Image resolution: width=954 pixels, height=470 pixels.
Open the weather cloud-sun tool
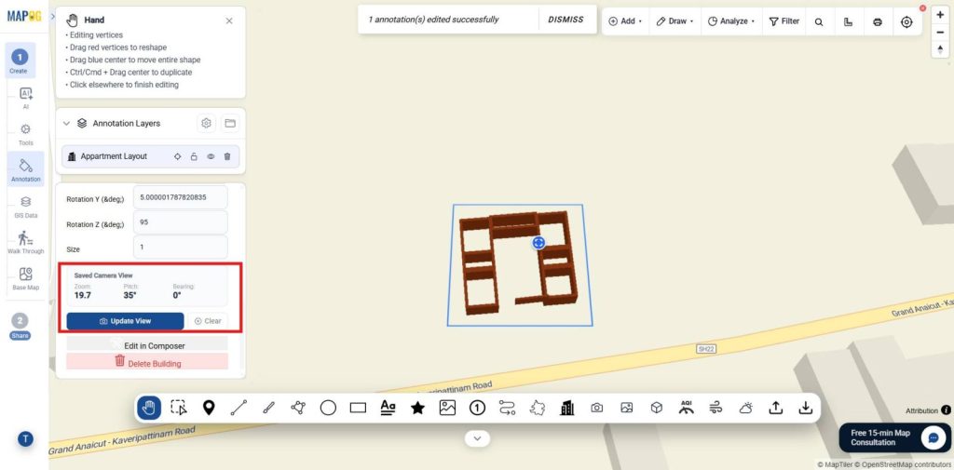coord(746,408)
